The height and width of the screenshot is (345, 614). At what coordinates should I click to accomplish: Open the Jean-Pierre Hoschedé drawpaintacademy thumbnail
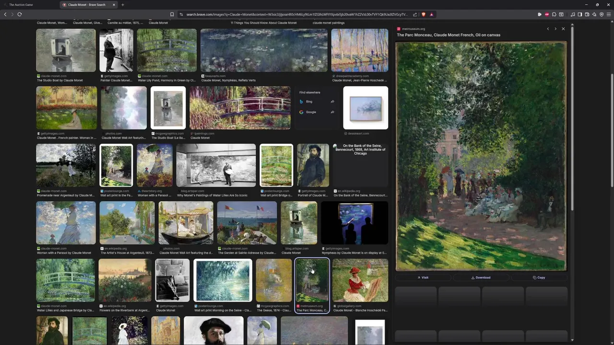pyautogui.click(x=360, y=50)
